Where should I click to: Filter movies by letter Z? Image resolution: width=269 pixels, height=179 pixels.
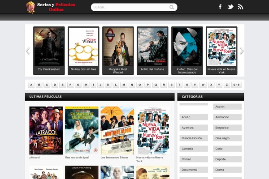227,85
